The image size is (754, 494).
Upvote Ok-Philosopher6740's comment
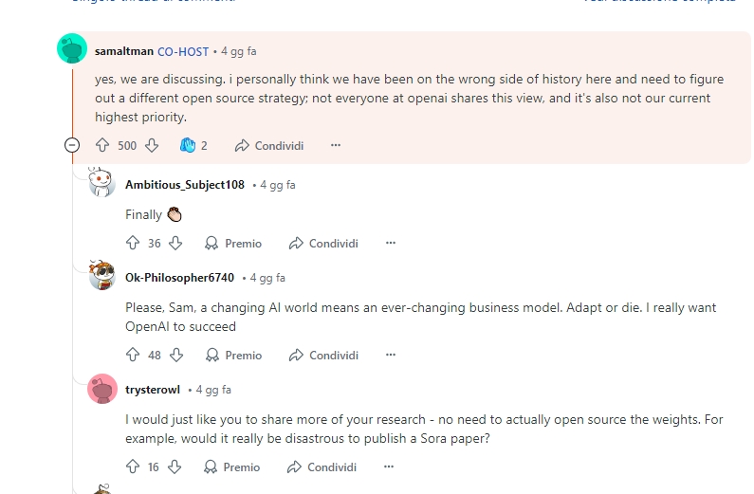point(133,356)
